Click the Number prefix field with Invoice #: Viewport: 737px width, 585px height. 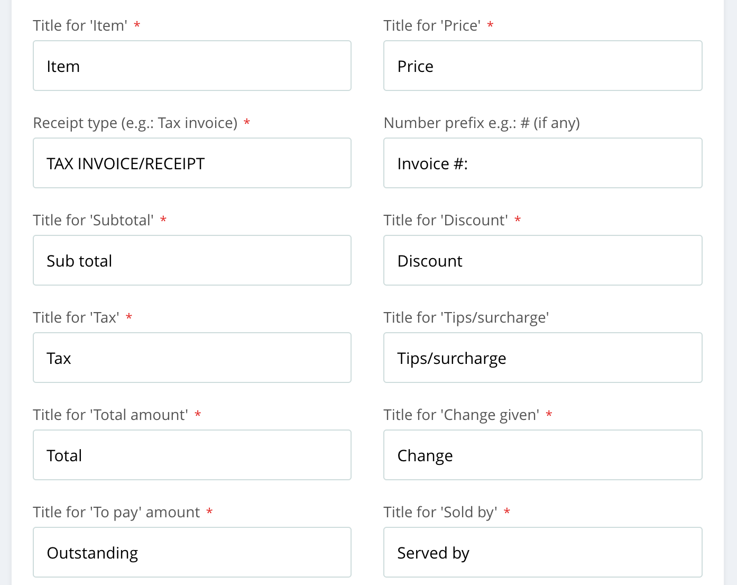point(543,163)
